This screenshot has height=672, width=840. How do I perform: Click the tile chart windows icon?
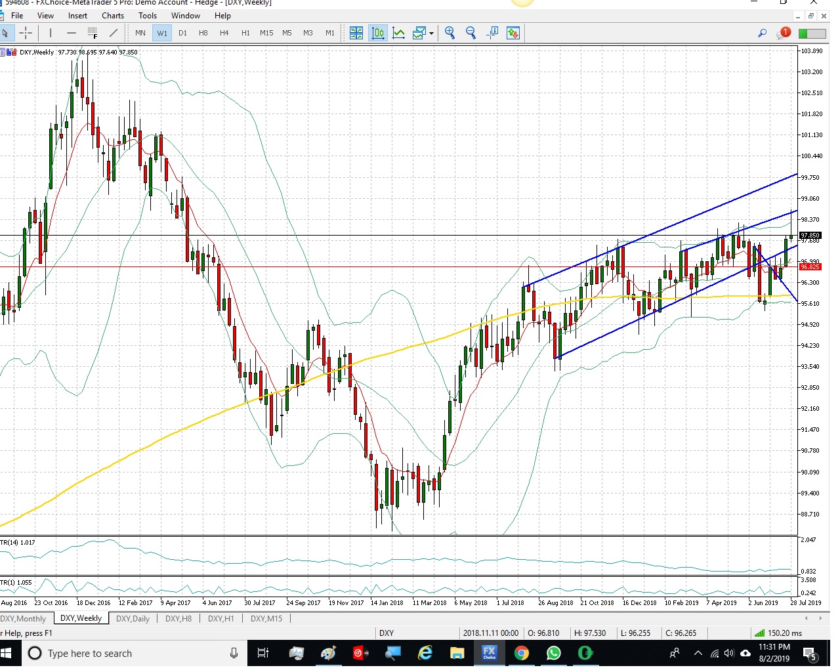click(356, 33)
